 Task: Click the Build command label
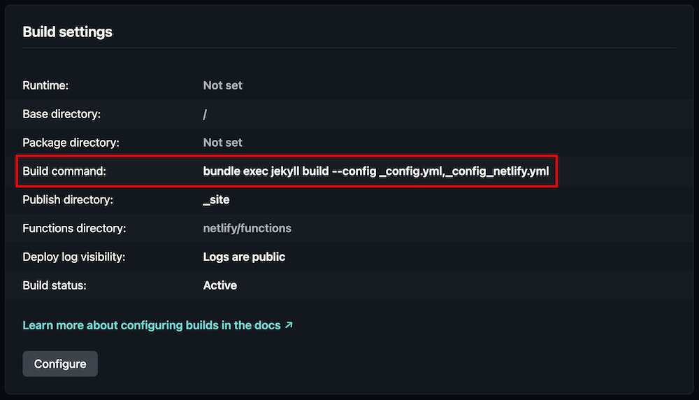(64, 171)
